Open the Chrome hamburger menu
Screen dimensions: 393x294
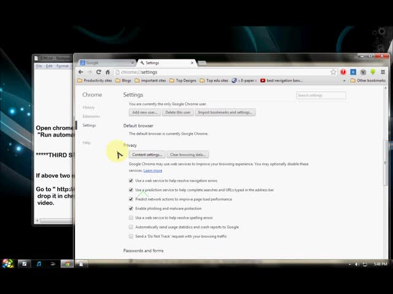click(383, 72)
